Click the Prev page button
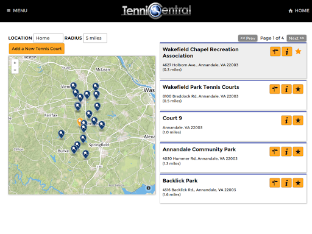312x234 pixels. tap(248, 38)
